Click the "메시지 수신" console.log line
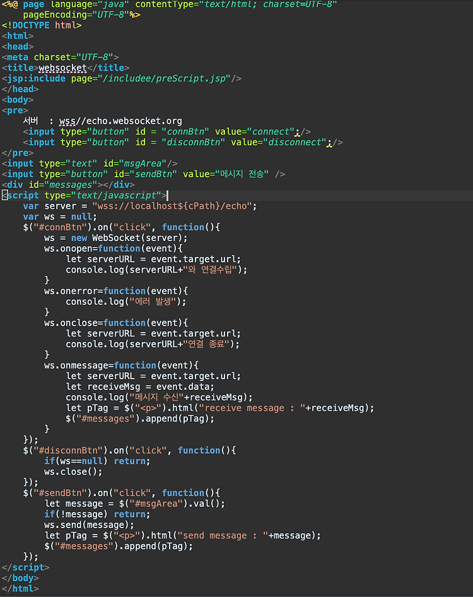This screenshot has height=597, width=473. click(x=159, y=398)
